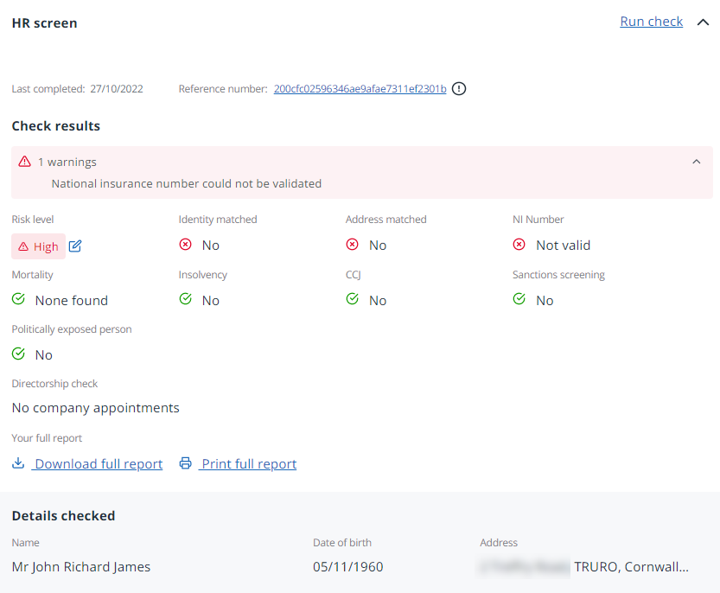Open the reference number hyperlink
This screenshot has height=593, width=720.
pyautogui.click(x=360, y=89)
